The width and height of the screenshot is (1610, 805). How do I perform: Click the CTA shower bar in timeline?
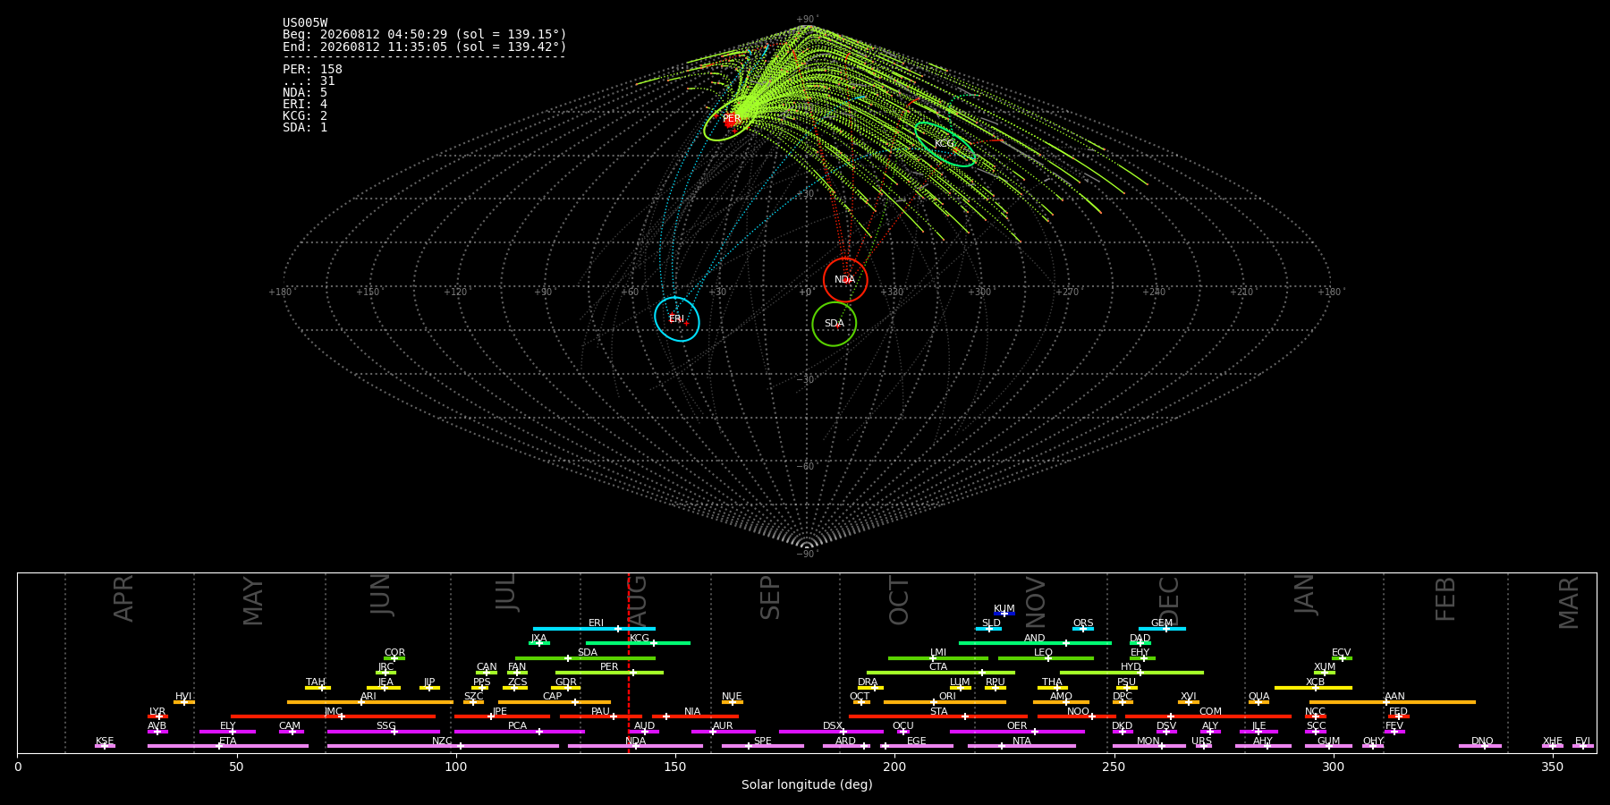point(941,673)
